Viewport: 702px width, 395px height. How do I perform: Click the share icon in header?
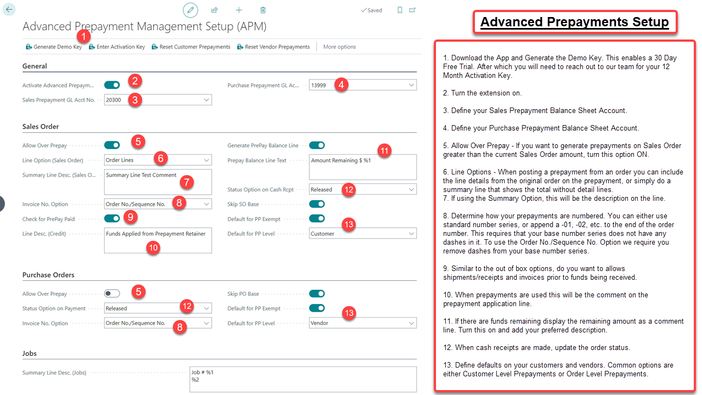(x=214, y=10)
